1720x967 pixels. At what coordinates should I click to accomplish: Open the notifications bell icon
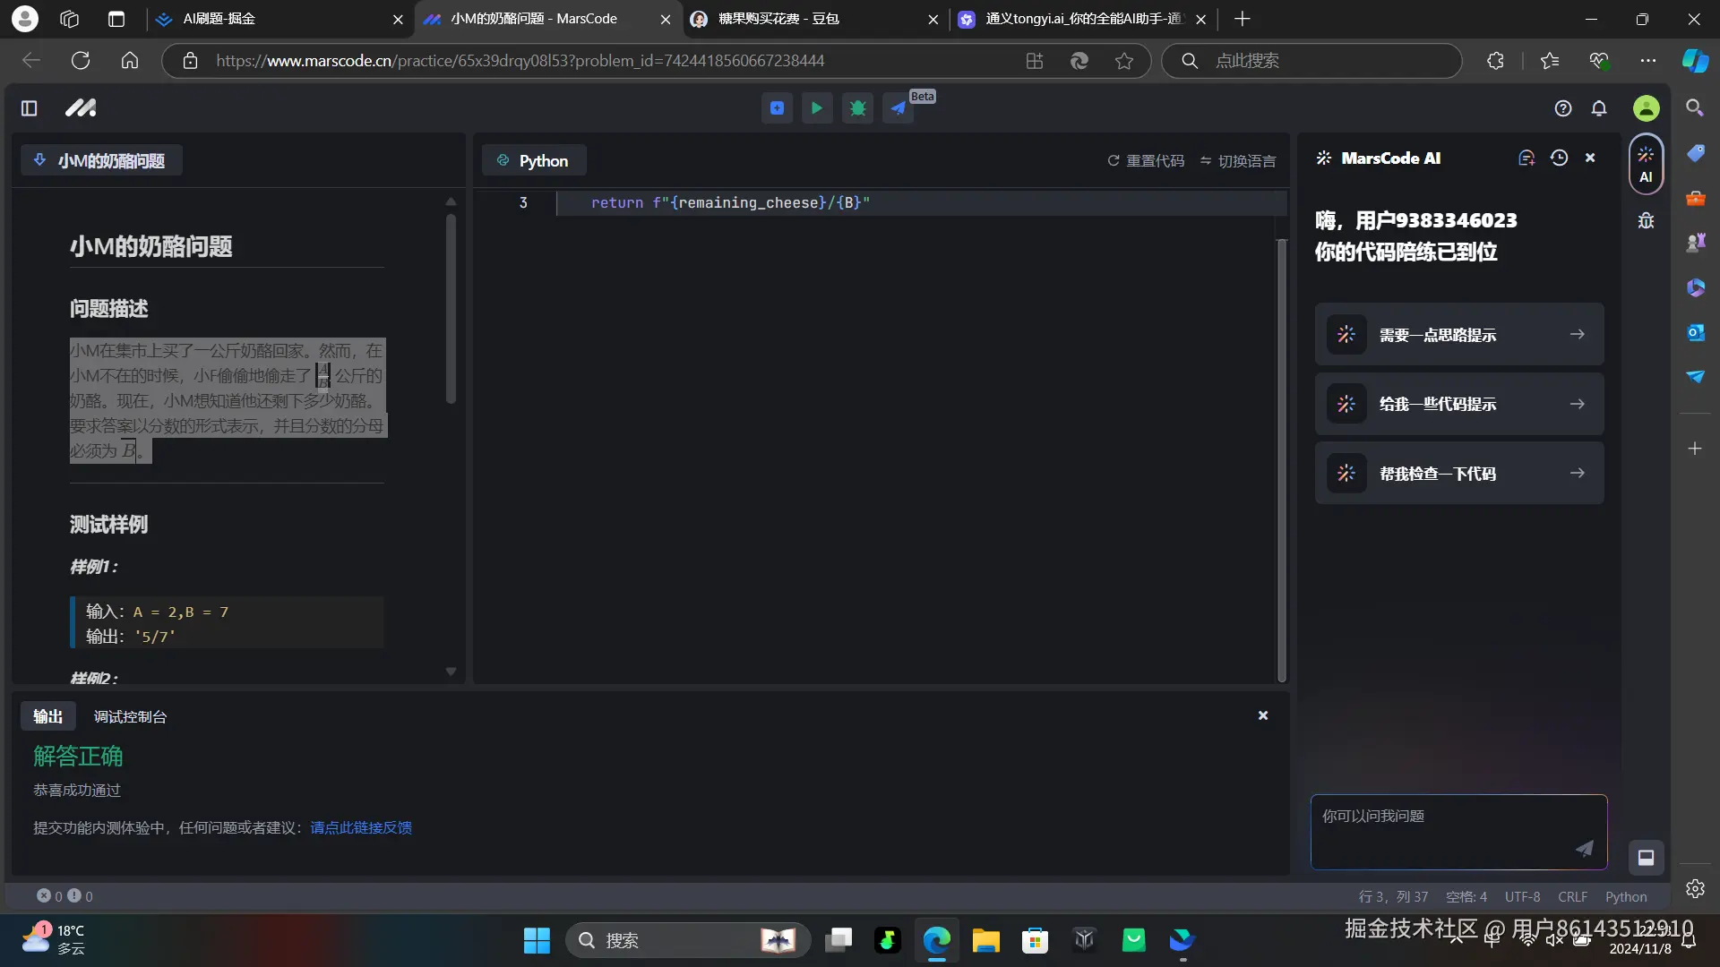click(x=1599, y=108)
